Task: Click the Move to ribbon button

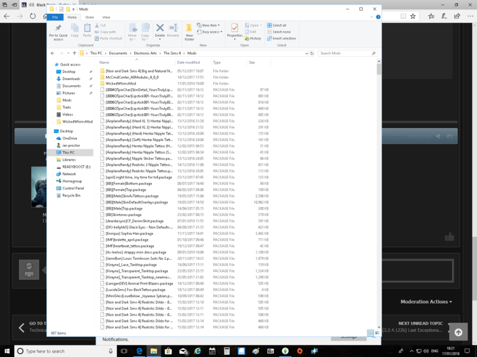Action: (x=132, y=32)
